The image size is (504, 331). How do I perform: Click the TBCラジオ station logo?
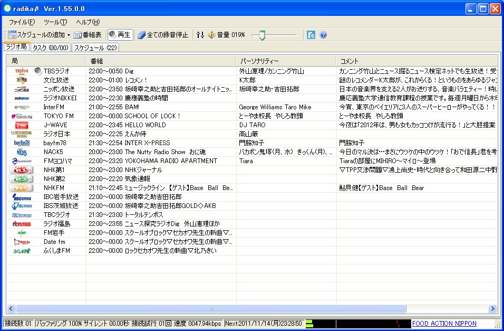[x=22, y=215]
